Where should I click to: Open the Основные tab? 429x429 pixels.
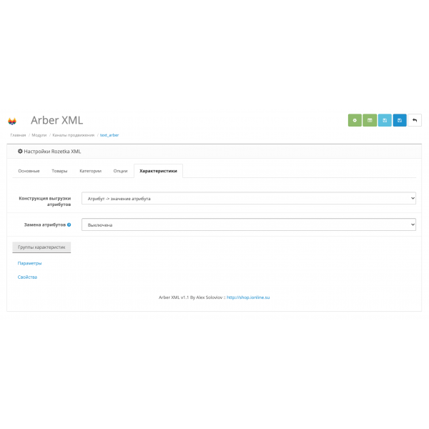click(29, 171)
